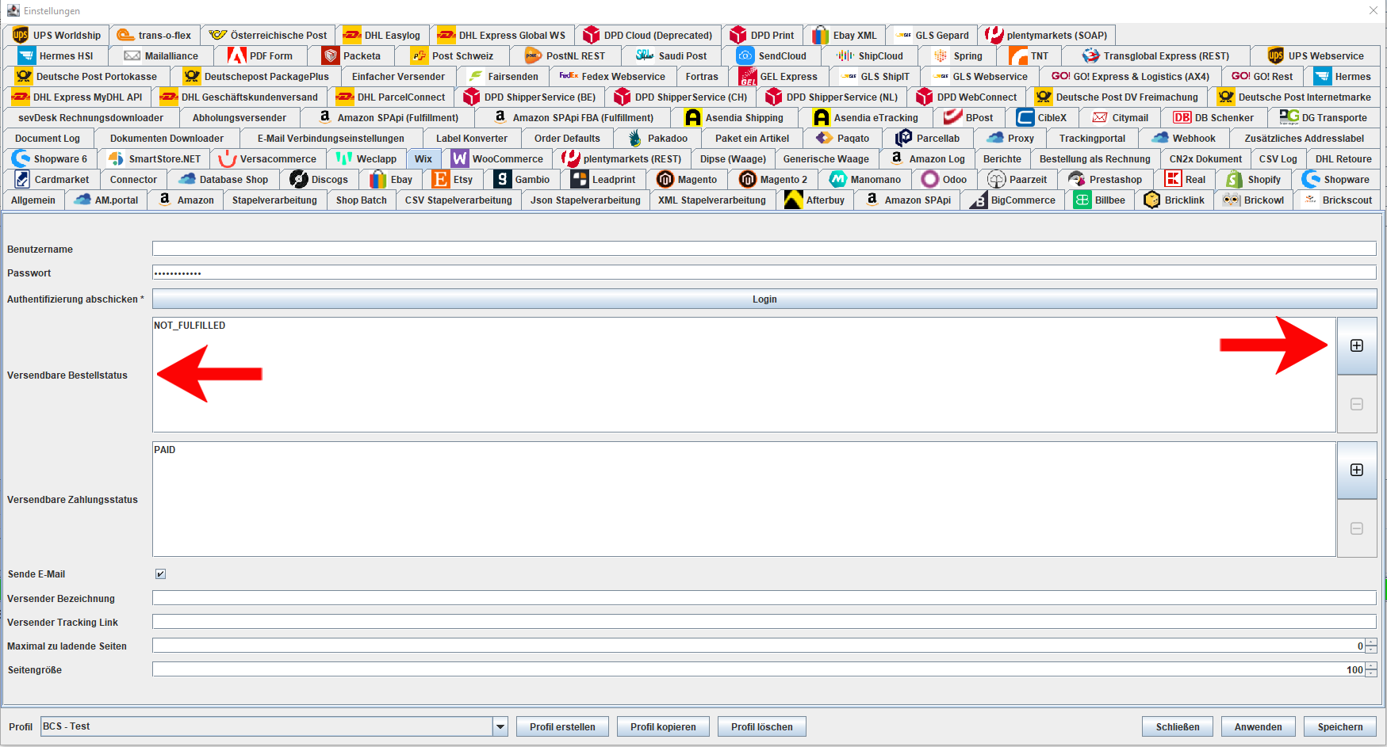Apply settings with Anwenden button
Image resolution: width=1387 pixels, height=747 pixels.
coord(1258,726)
